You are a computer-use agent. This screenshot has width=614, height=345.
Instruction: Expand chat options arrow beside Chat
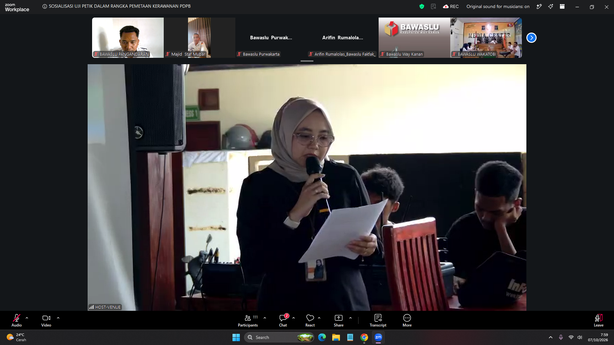pos(294,318)
